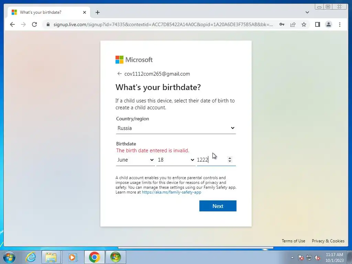Select the "What's your birthdate?" tab
This screenshot has height=264, width=352.
[49, 12]
